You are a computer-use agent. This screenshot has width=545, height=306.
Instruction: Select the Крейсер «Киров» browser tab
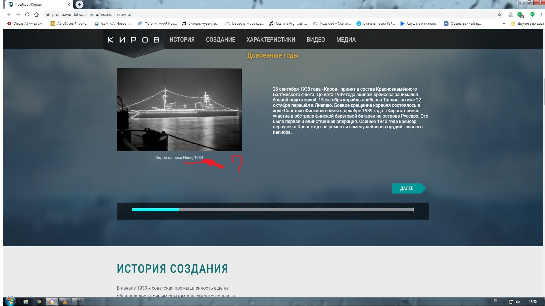[x=39, y=5]
